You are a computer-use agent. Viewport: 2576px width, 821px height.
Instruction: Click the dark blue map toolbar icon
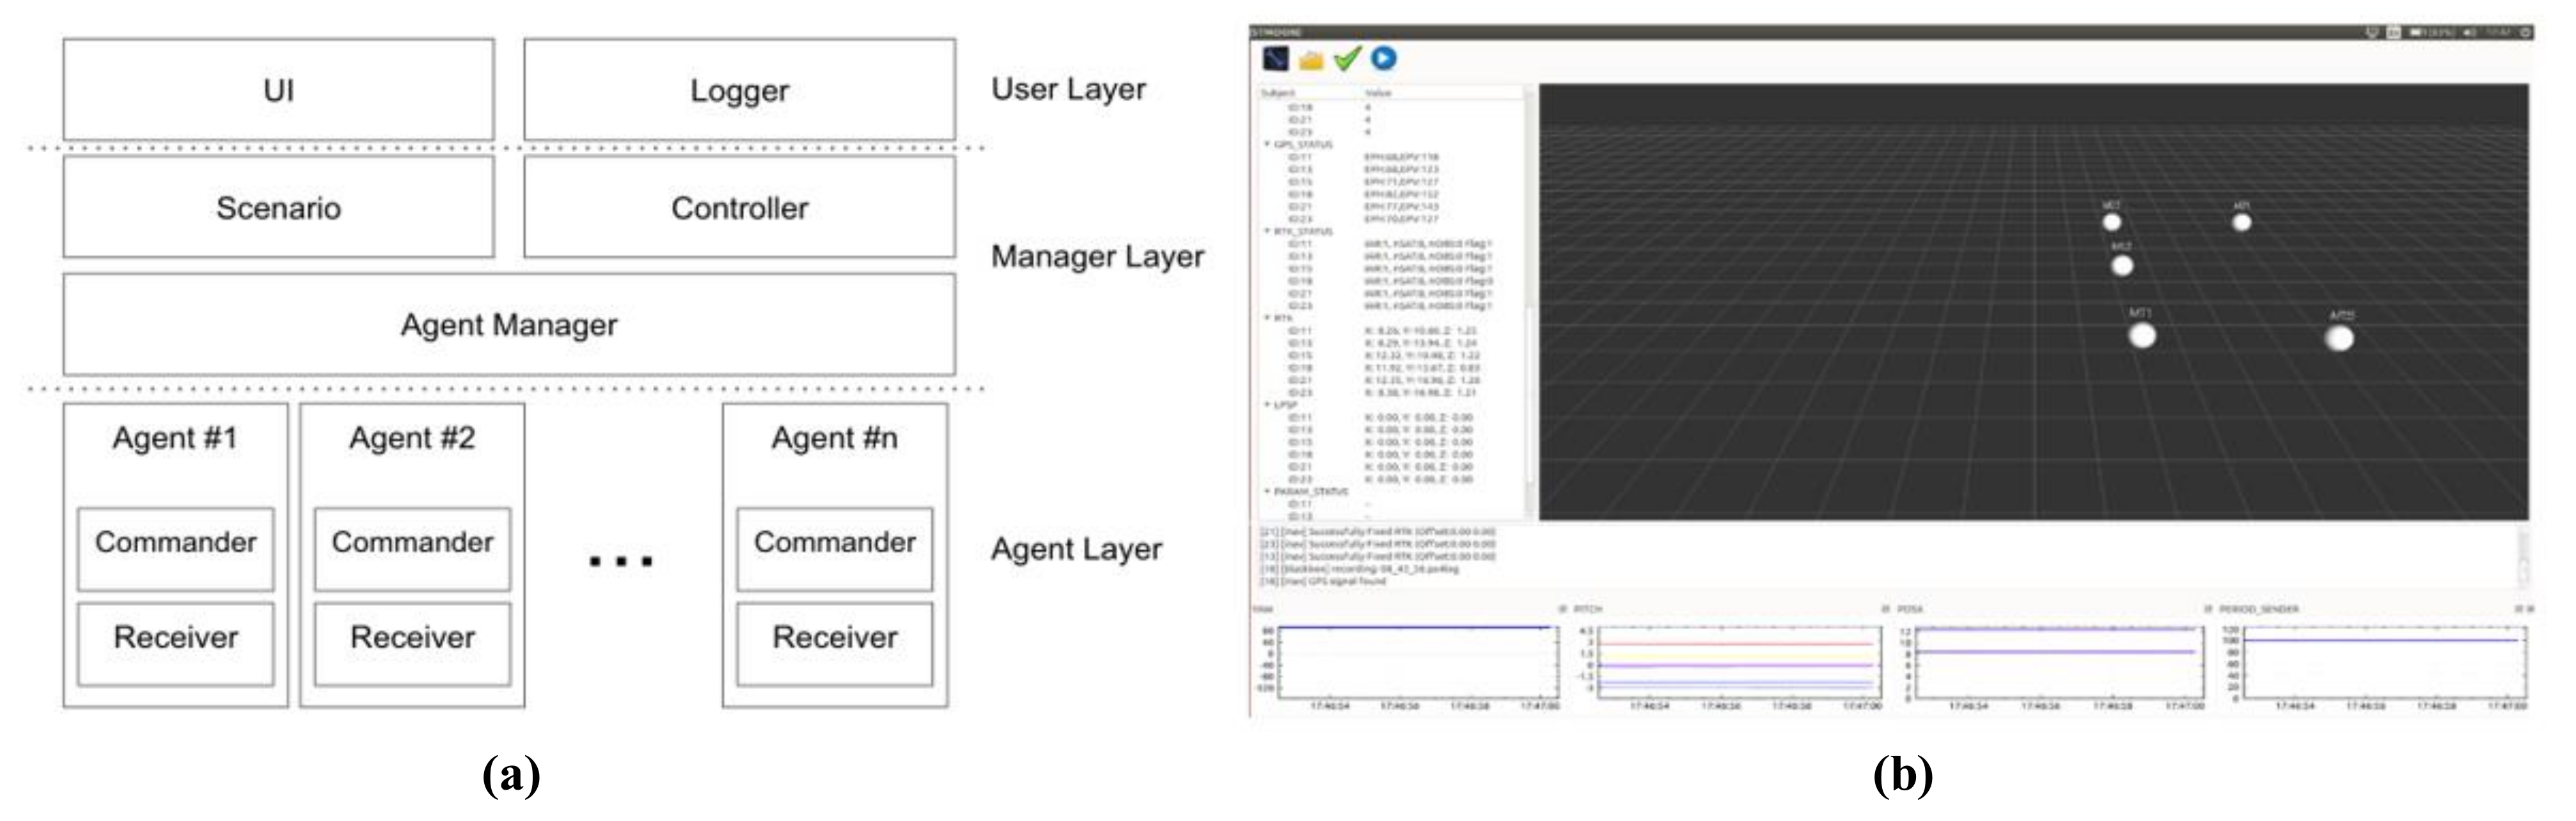1275,59
